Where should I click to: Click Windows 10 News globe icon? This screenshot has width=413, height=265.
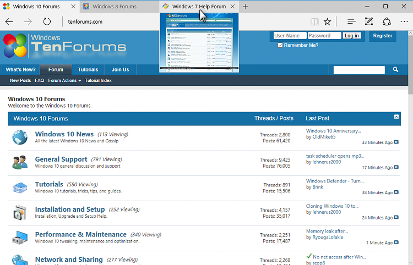pyautogui.click(x=20, y=137)
